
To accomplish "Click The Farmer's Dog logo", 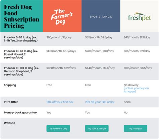I will tap(62, 17).
